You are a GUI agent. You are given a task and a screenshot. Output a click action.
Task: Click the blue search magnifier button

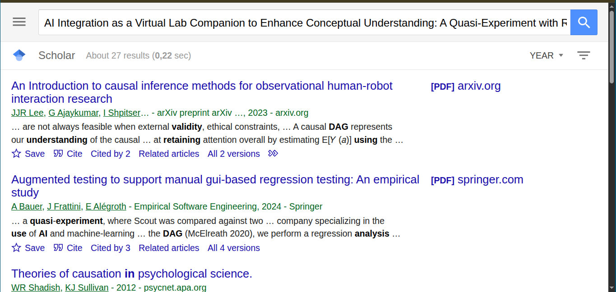(584, 23)
